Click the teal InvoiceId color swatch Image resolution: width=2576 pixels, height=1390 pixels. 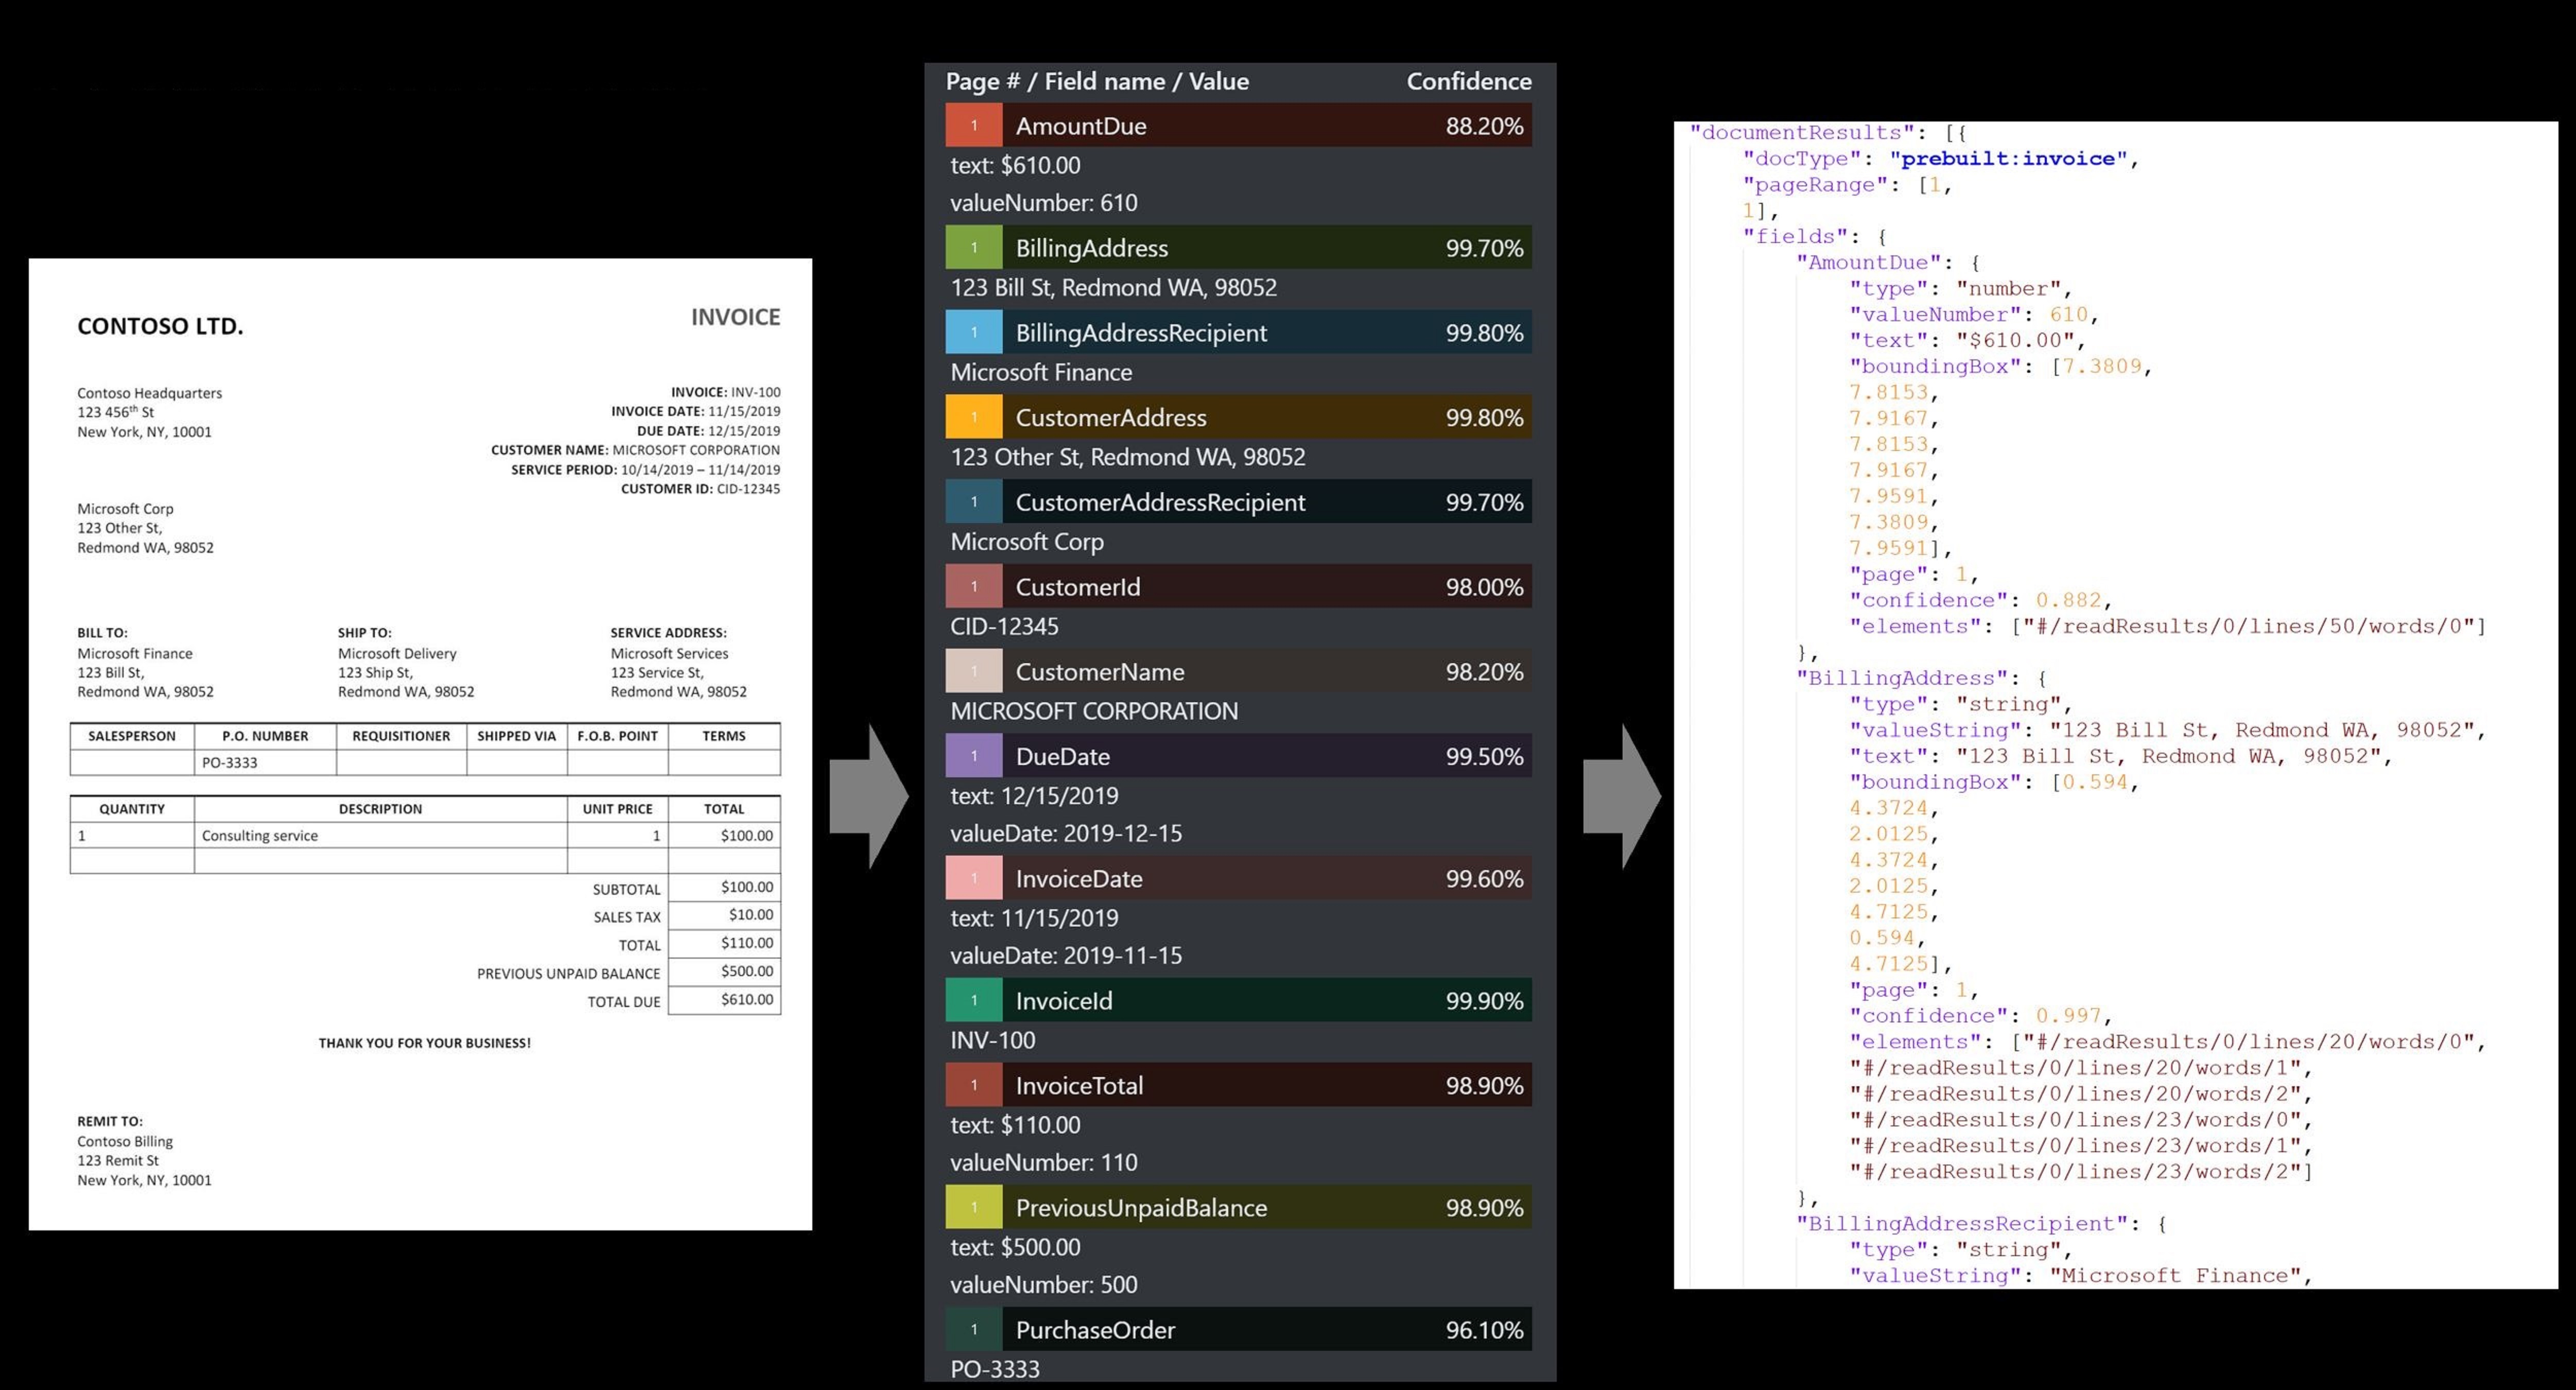click(973, 1001)
